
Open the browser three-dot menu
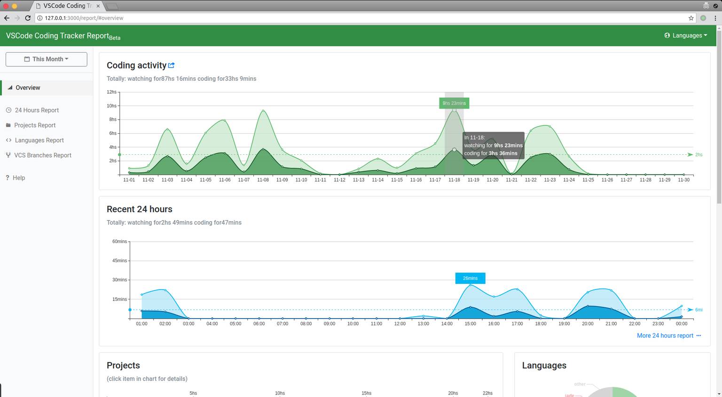click(716, 18)
